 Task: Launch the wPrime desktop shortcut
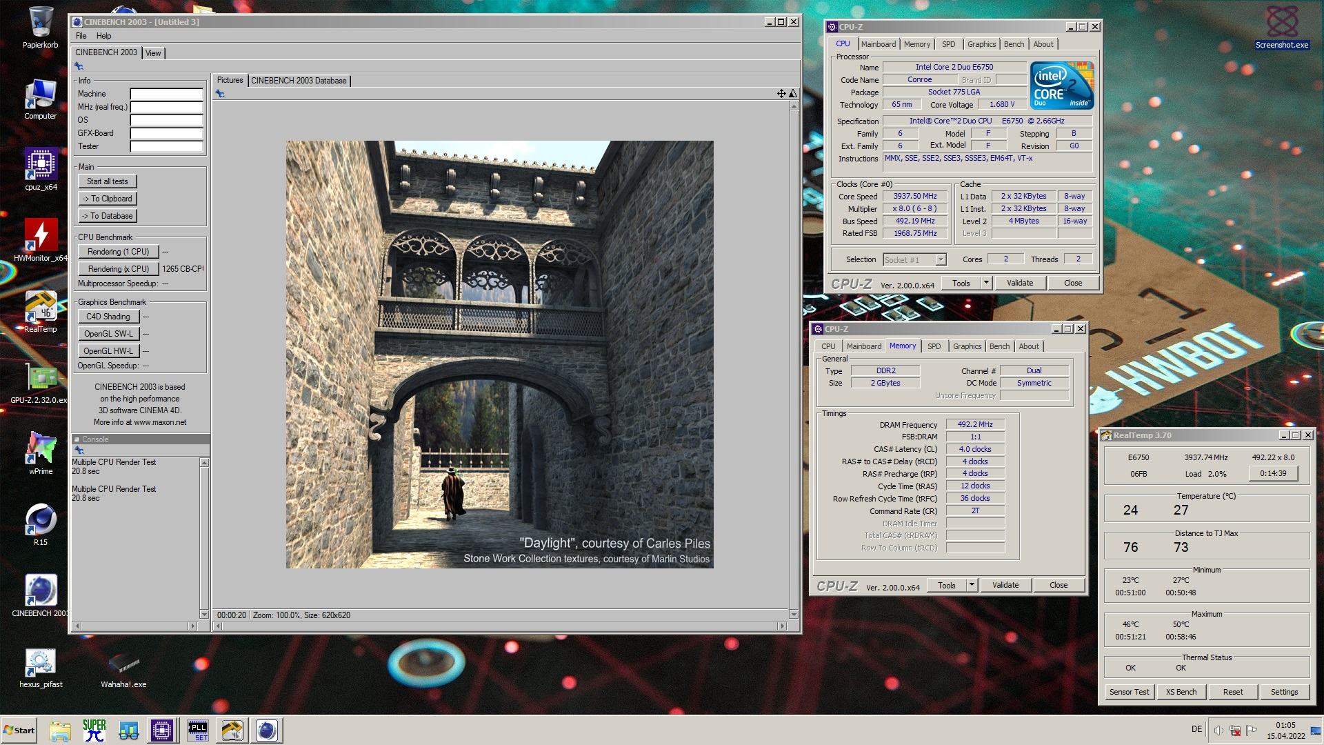pyautogui.click(x=41, y=453)
